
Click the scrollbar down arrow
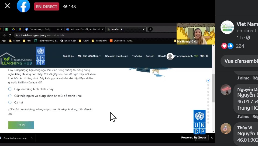pyautogui.click(x=214, y=131)
